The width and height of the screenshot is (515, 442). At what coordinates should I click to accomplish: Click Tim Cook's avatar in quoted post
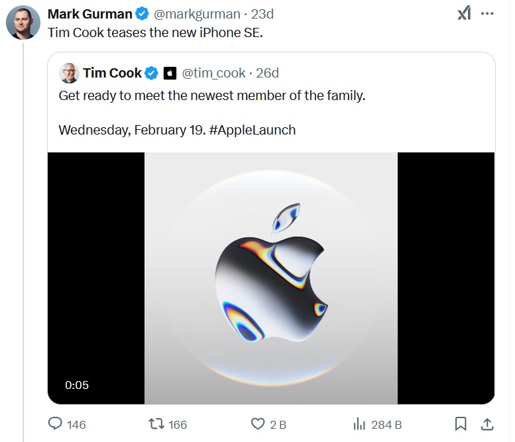69,73
